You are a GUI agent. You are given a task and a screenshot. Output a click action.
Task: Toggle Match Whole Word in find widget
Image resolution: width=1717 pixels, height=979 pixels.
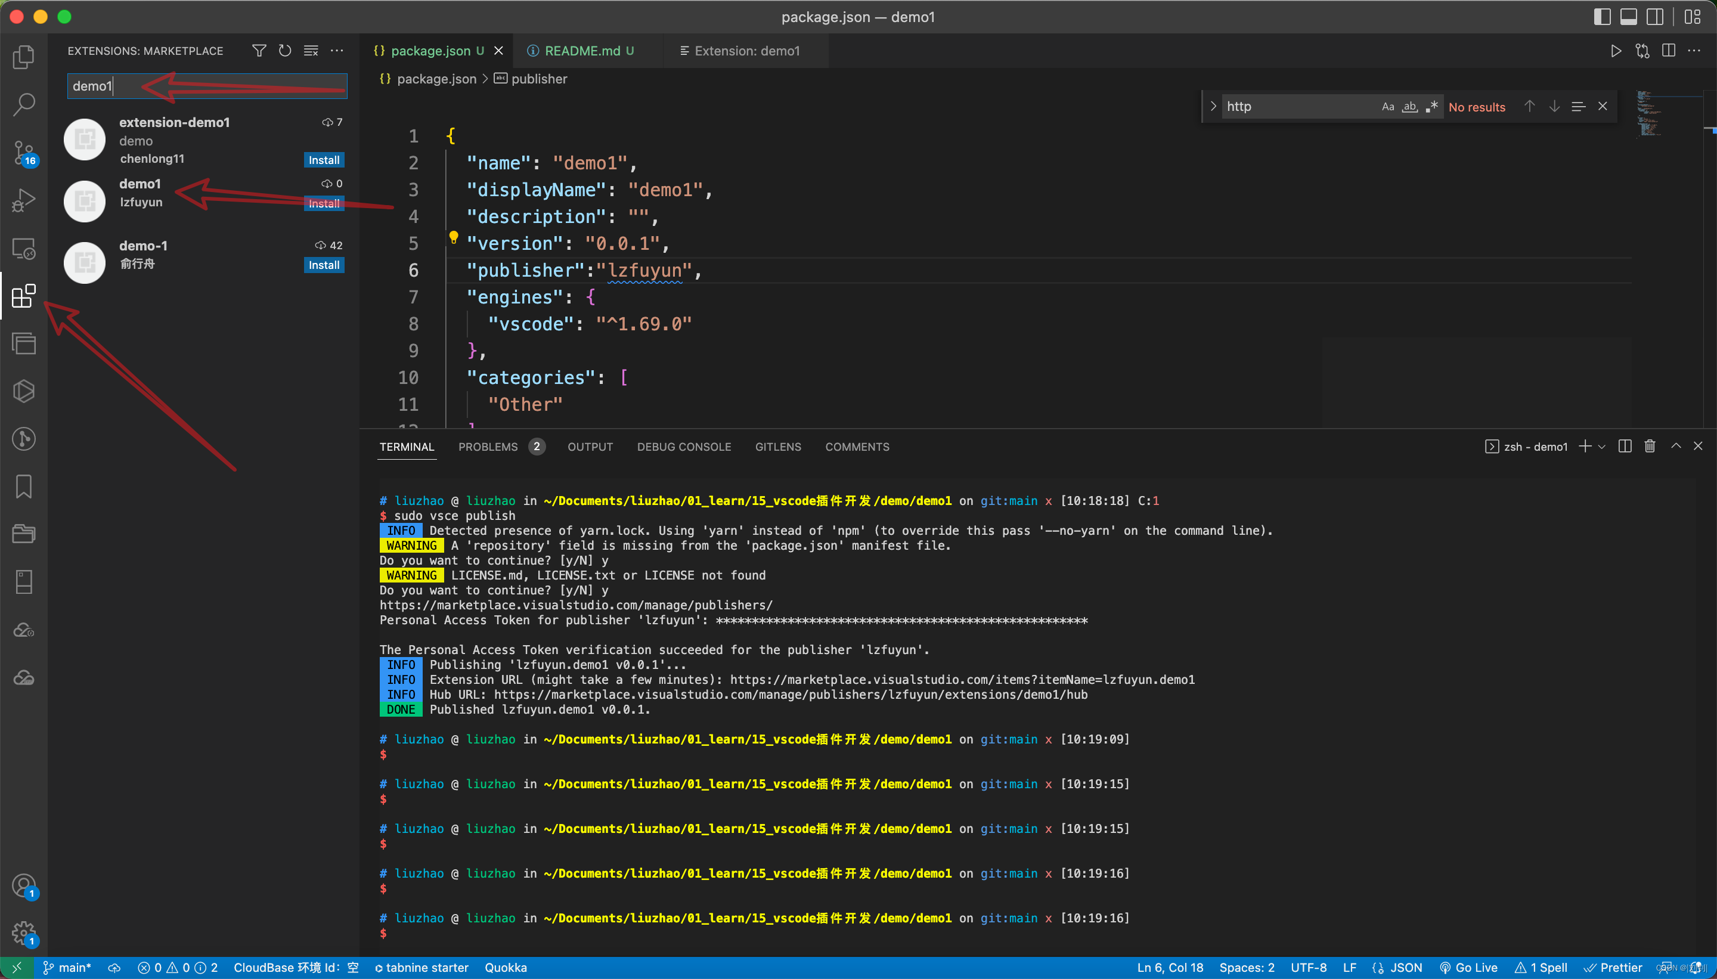click(1410, 106)
